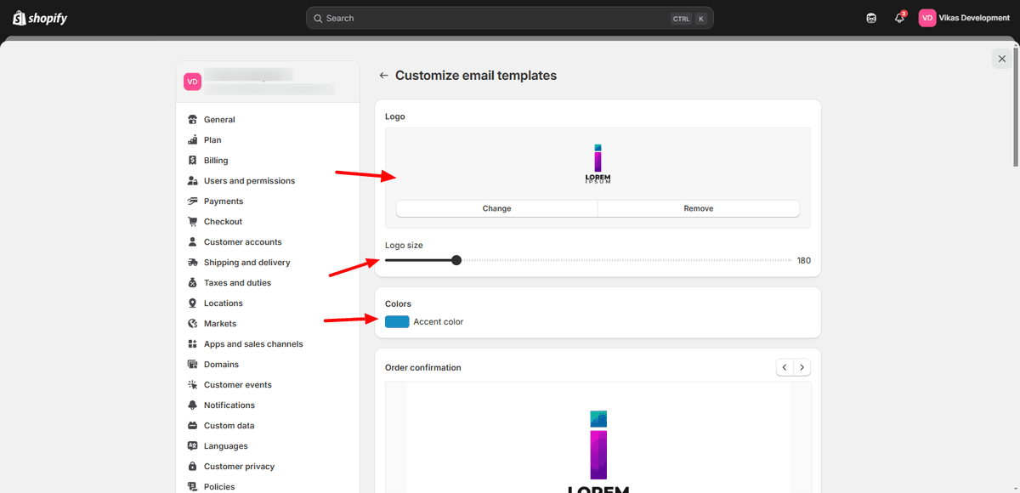
Task: Click the search magnifier icon
Action: [x=318, y=18]
